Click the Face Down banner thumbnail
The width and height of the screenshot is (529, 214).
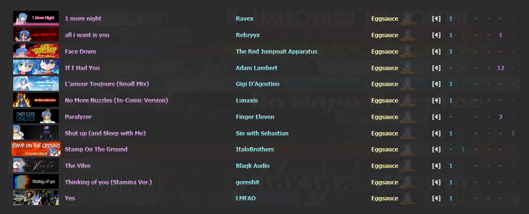tap(36, 51)
